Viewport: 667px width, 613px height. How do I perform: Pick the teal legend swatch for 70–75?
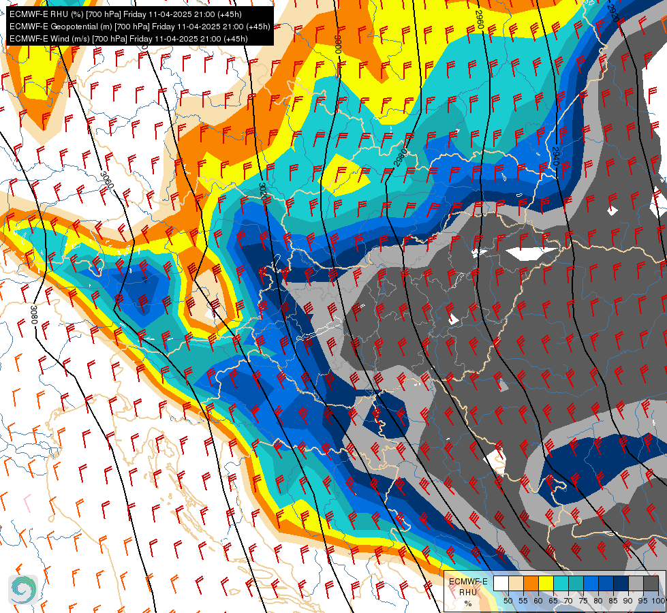[x=576, y=583]
